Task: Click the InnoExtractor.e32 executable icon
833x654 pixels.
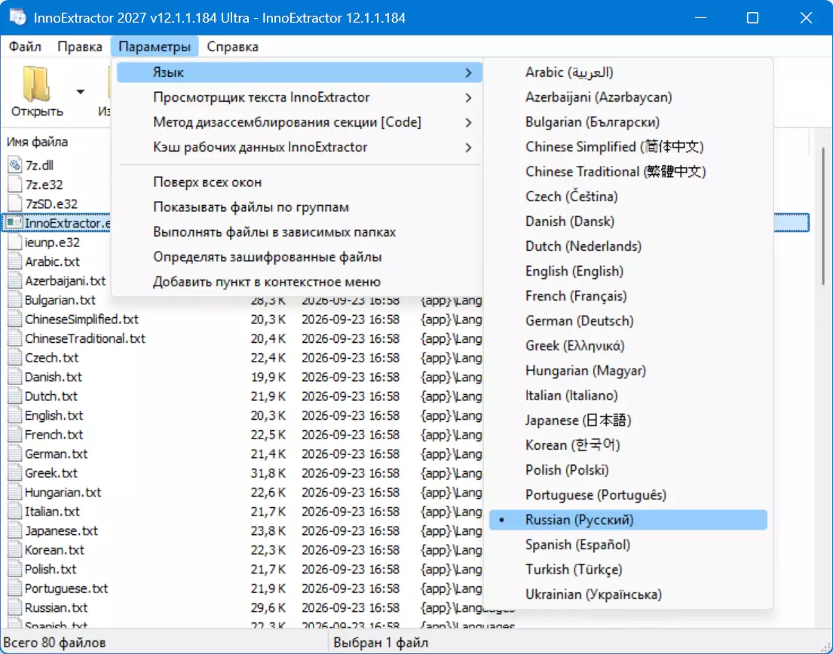Action: (x=14, y=223)
